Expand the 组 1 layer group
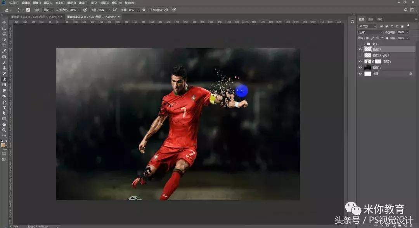This screenshot has height=228, width=419. 364,44
